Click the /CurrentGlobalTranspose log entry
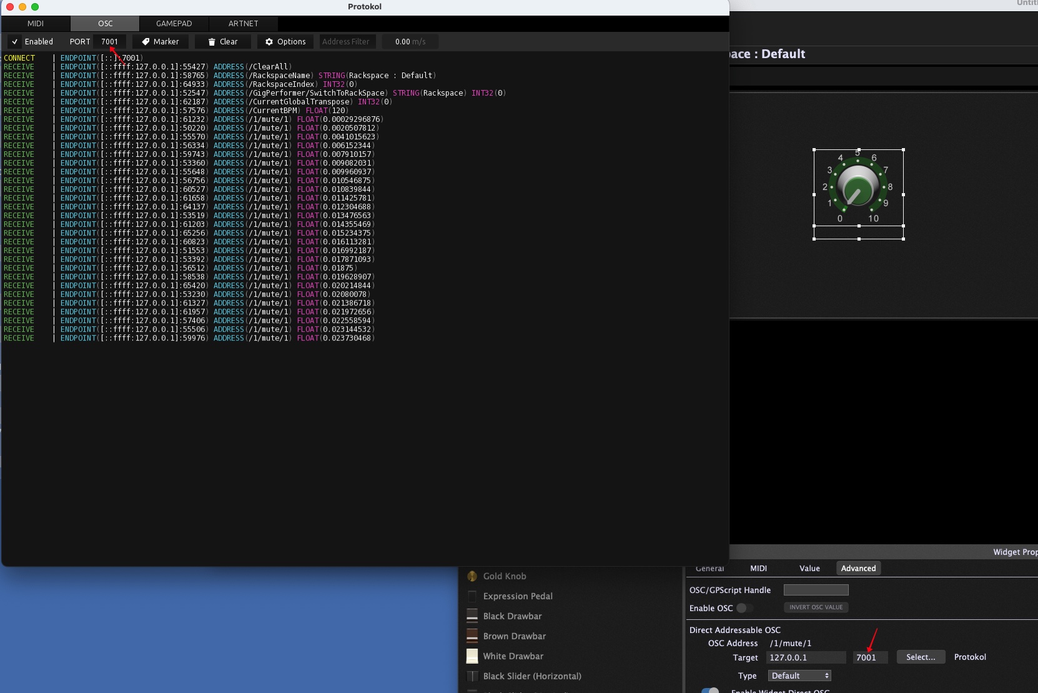 coord(198,102)
